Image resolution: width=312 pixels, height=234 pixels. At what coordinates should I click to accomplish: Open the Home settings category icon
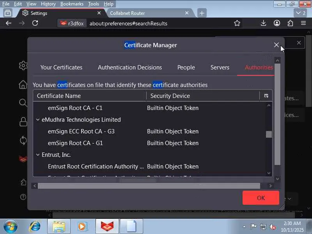tap(23, 85)
